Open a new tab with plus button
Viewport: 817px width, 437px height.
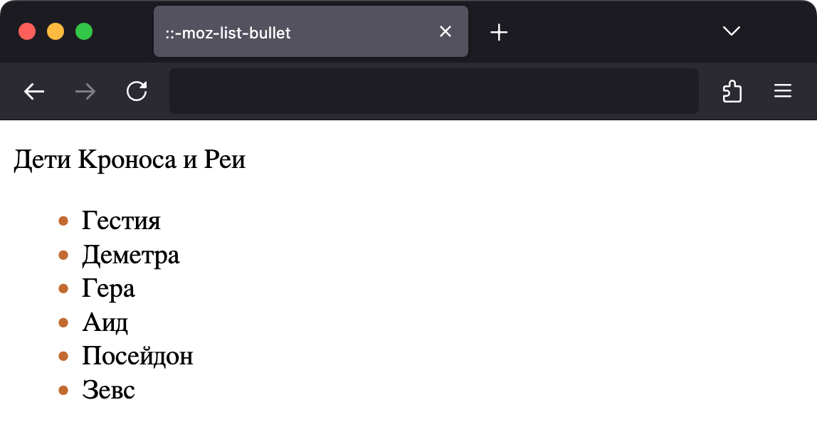point(499,32)
